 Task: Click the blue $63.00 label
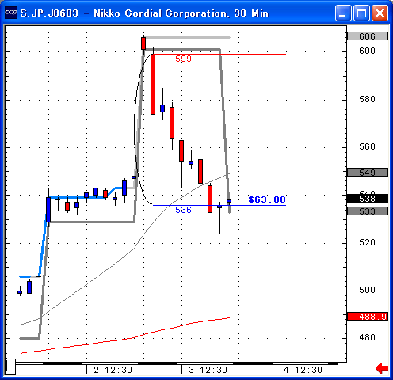(267, 199)
